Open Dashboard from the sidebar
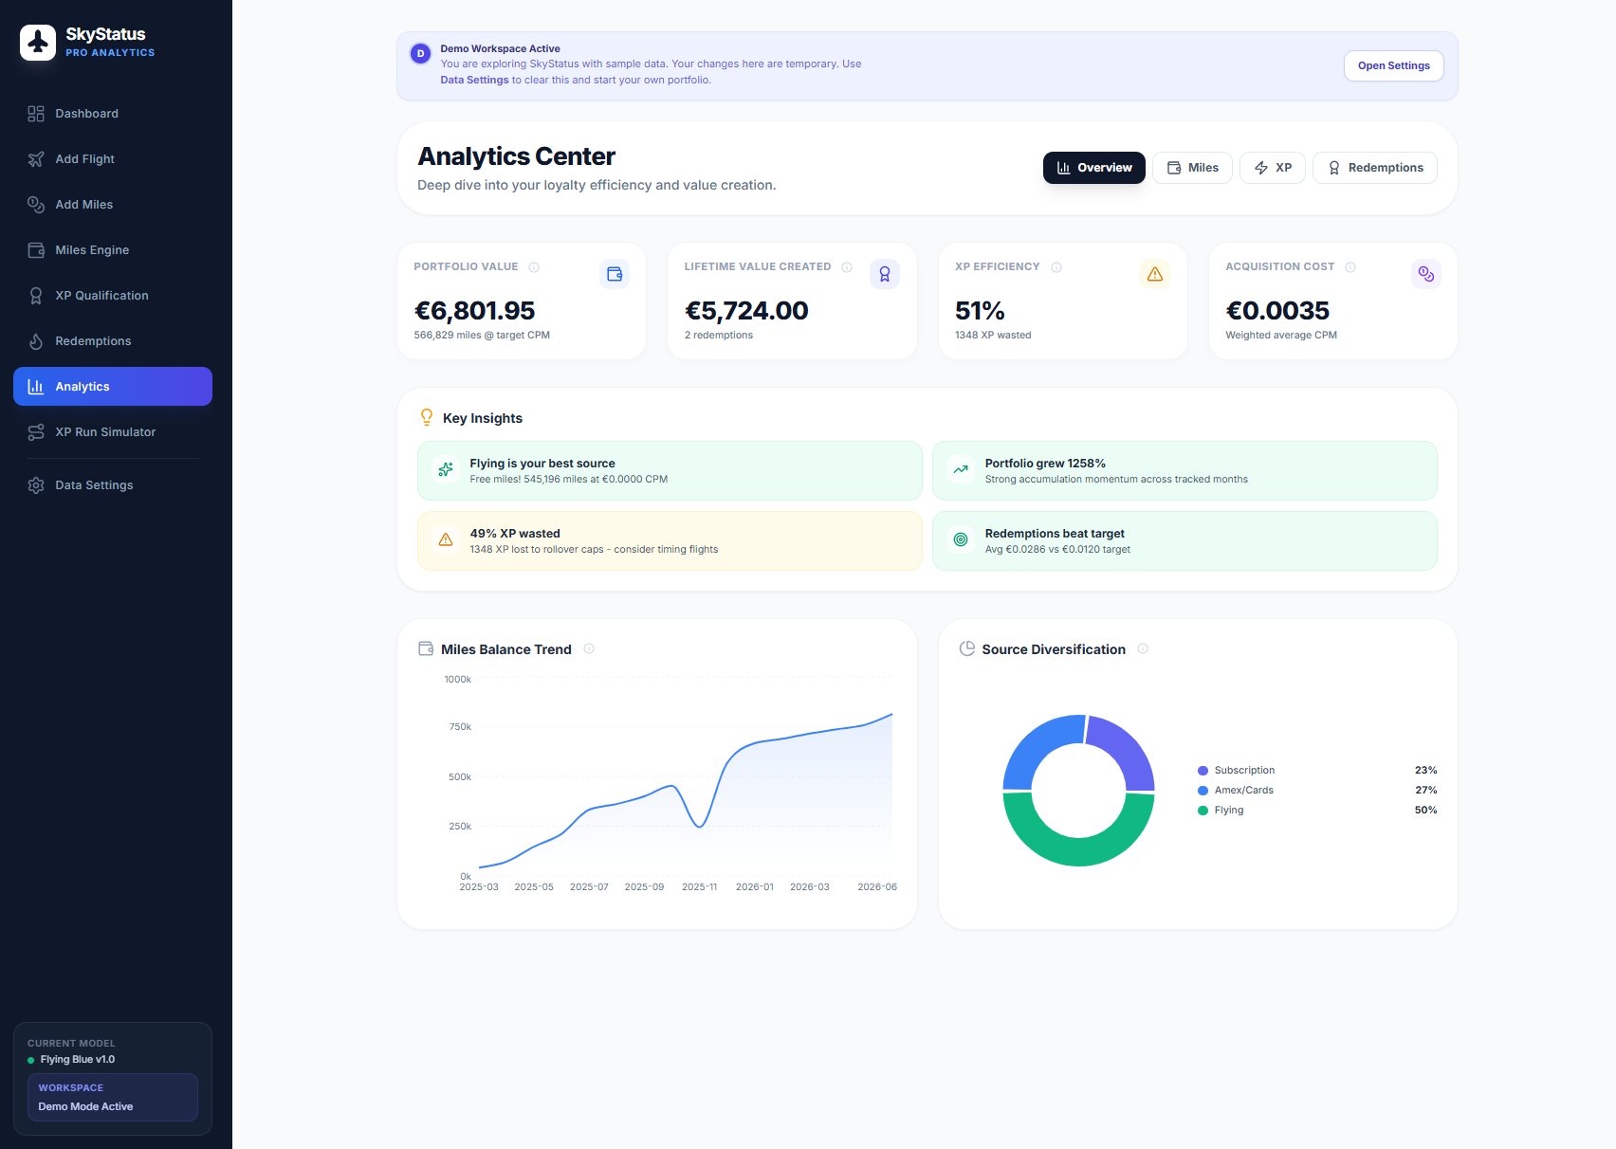Viewport: 1616px width, 1149px height. (86, 114)
